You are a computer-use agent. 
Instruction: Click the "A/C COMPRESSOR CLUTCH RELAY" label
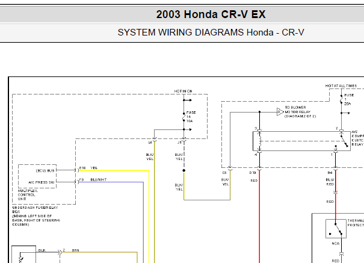357,138
